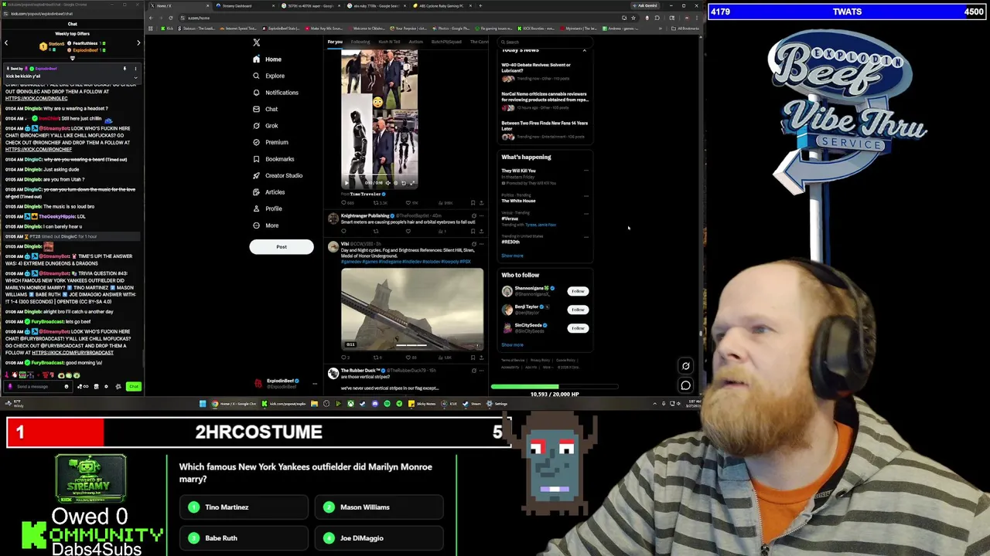Open Bookmarks in the X sidebar
The height and width of the screenshot is (556, 990).
click(x=273, y=159)
